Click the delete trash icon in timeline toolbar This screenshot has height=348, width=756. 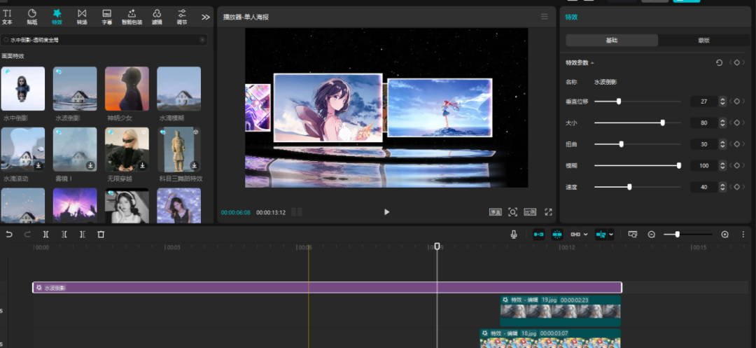pos(101,235)
